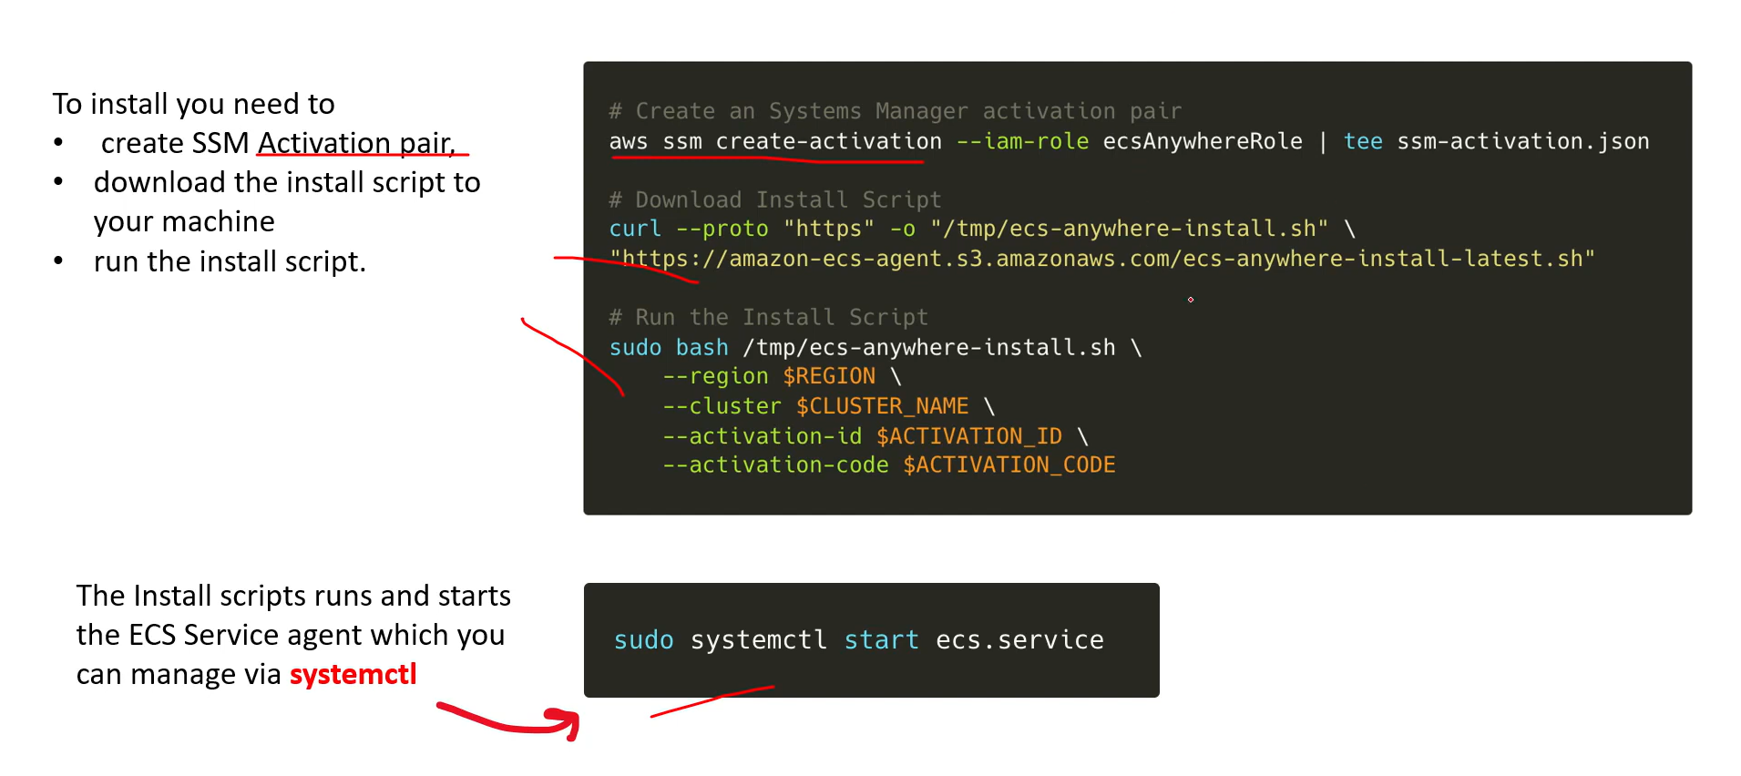Select "systemctl" in the lower code block

759,640
